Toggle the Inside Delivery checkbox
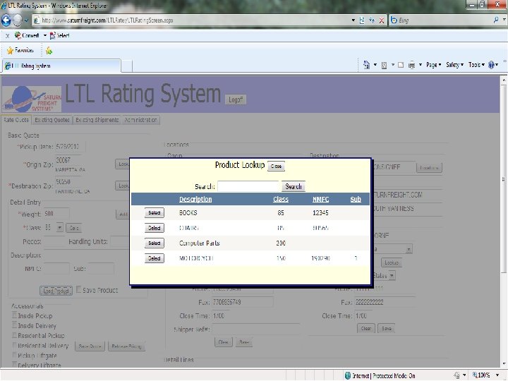Image resolution: width=508 pixels, height=381 pixels. [15, 325]
